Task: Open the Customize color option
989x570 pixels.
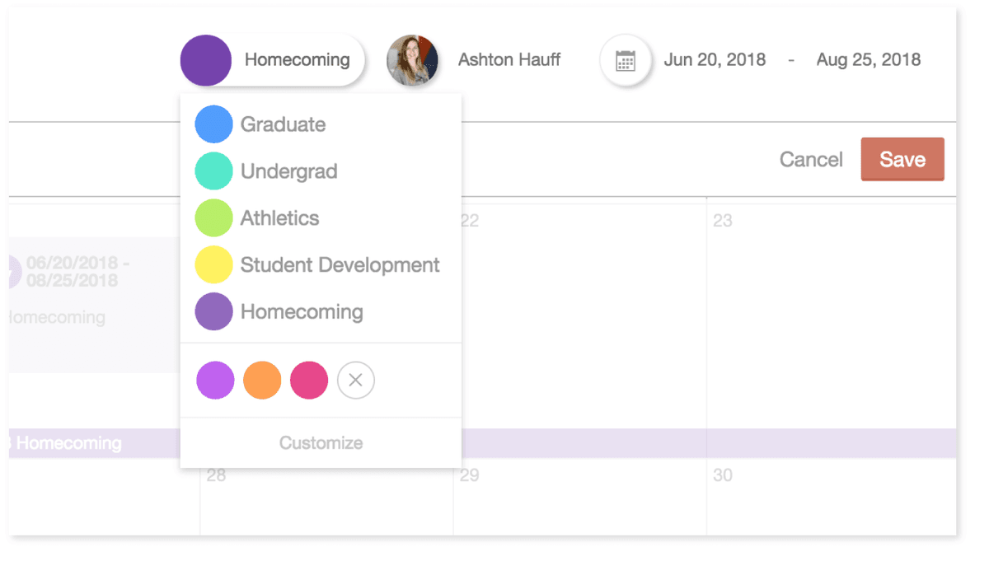Action: [320, 442]
